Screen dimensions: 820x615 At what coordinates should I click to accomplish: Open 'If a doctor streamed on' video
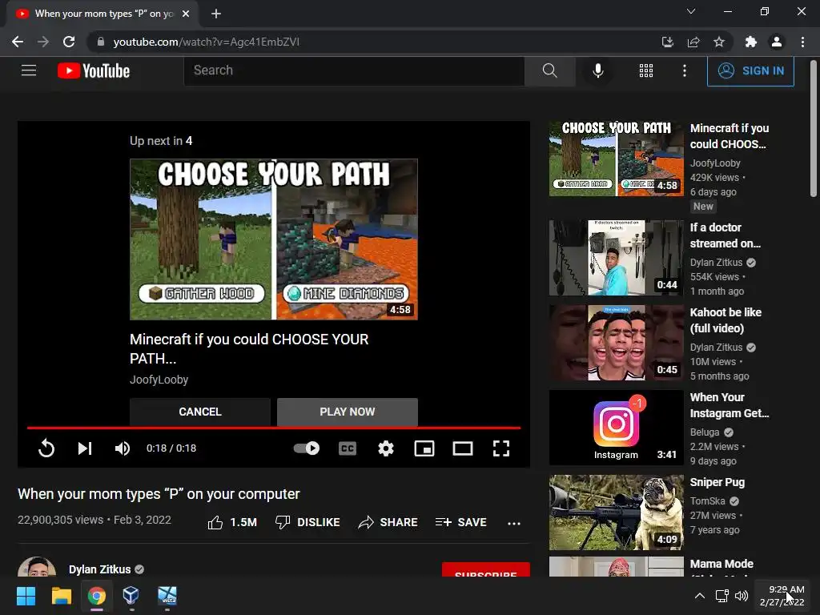coord(726,235)
